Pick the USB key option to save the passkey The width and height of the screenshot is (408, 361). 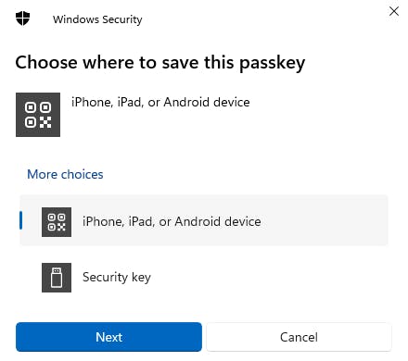204,278
